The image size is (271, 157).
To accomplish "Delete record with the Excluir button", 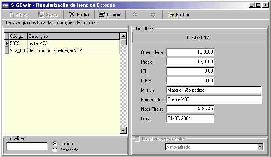I will (79, 15).
